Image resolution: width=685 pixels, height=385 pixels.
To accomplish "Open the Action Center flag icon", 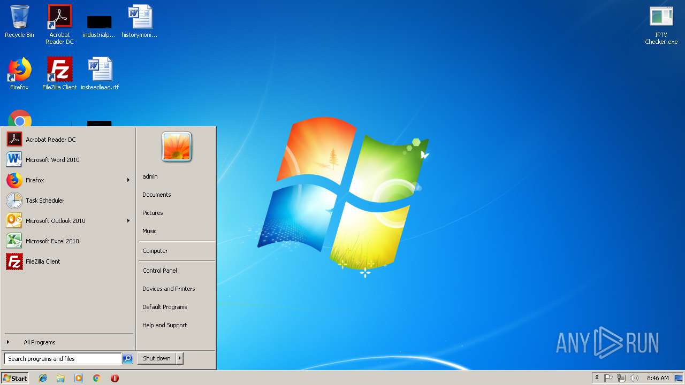I will 608,378.
